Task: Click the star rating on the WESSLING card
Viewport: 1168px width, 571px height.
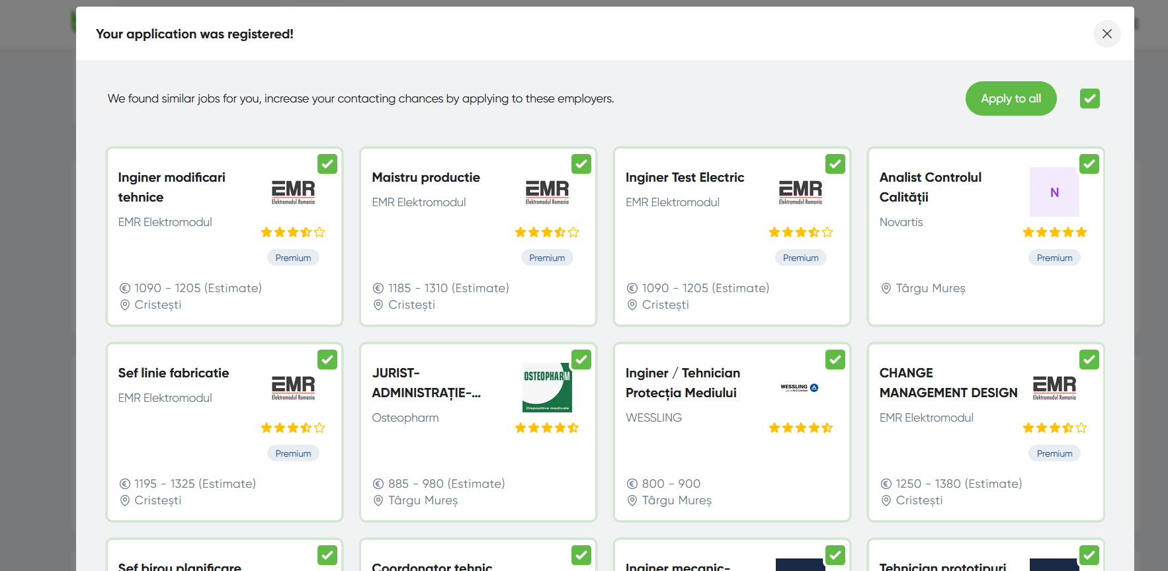Action: point(800,428)
